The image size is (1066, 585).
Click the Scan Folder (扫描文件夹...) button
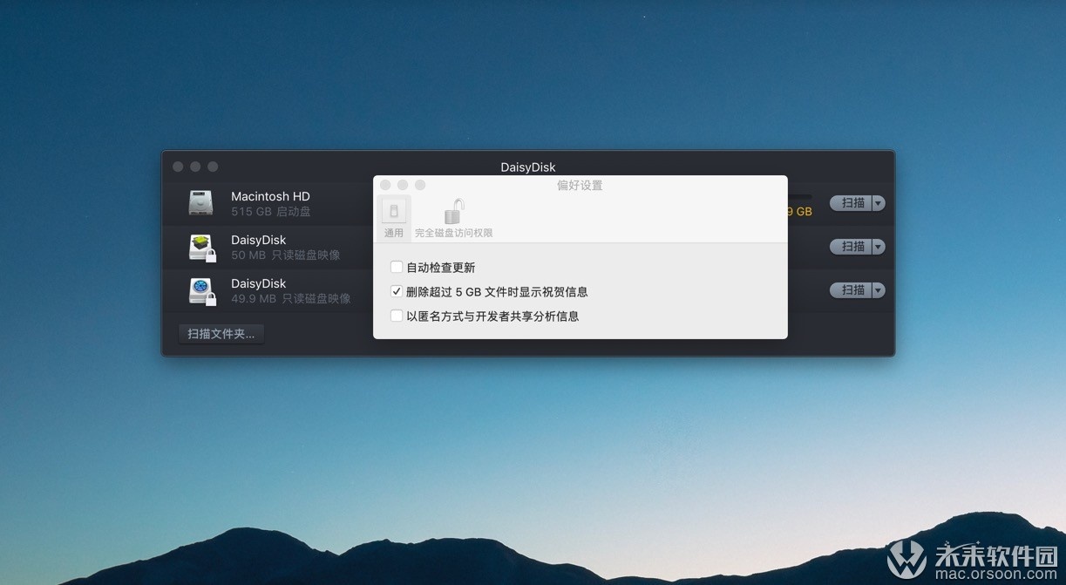[221, 334]
